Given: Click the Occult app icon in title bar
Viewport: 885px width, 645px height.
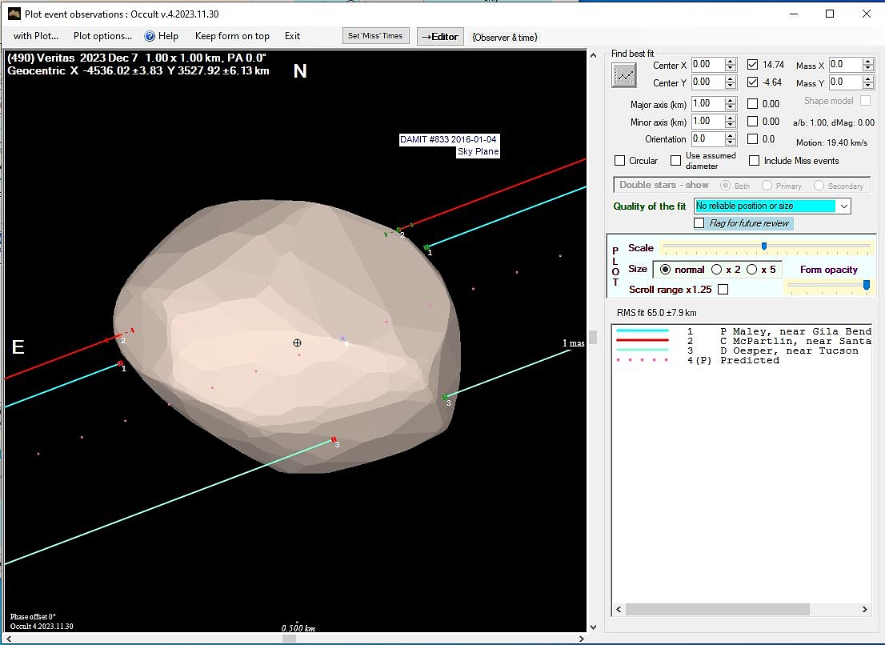Looking at the screenshot, I should pyautogui.click(x=14, y=14).
